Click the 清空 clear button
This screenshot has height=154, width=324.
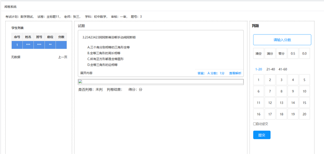point(258,53)
